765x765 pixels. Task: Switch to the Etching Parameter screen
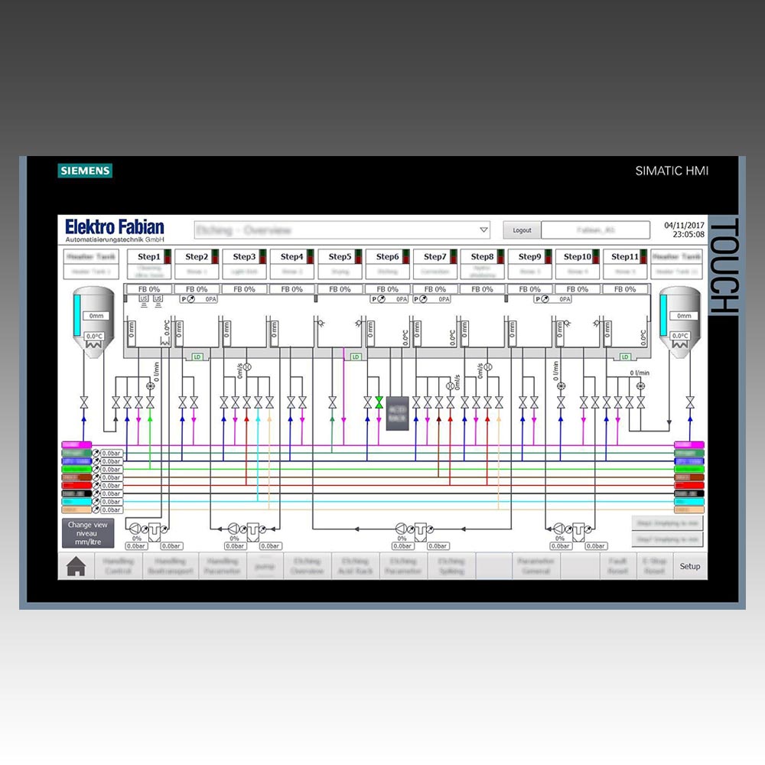coord(403,566)
